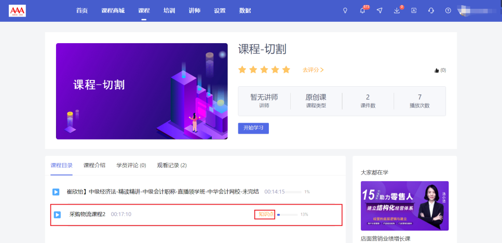Open the help question mark icon

(448, 10)
